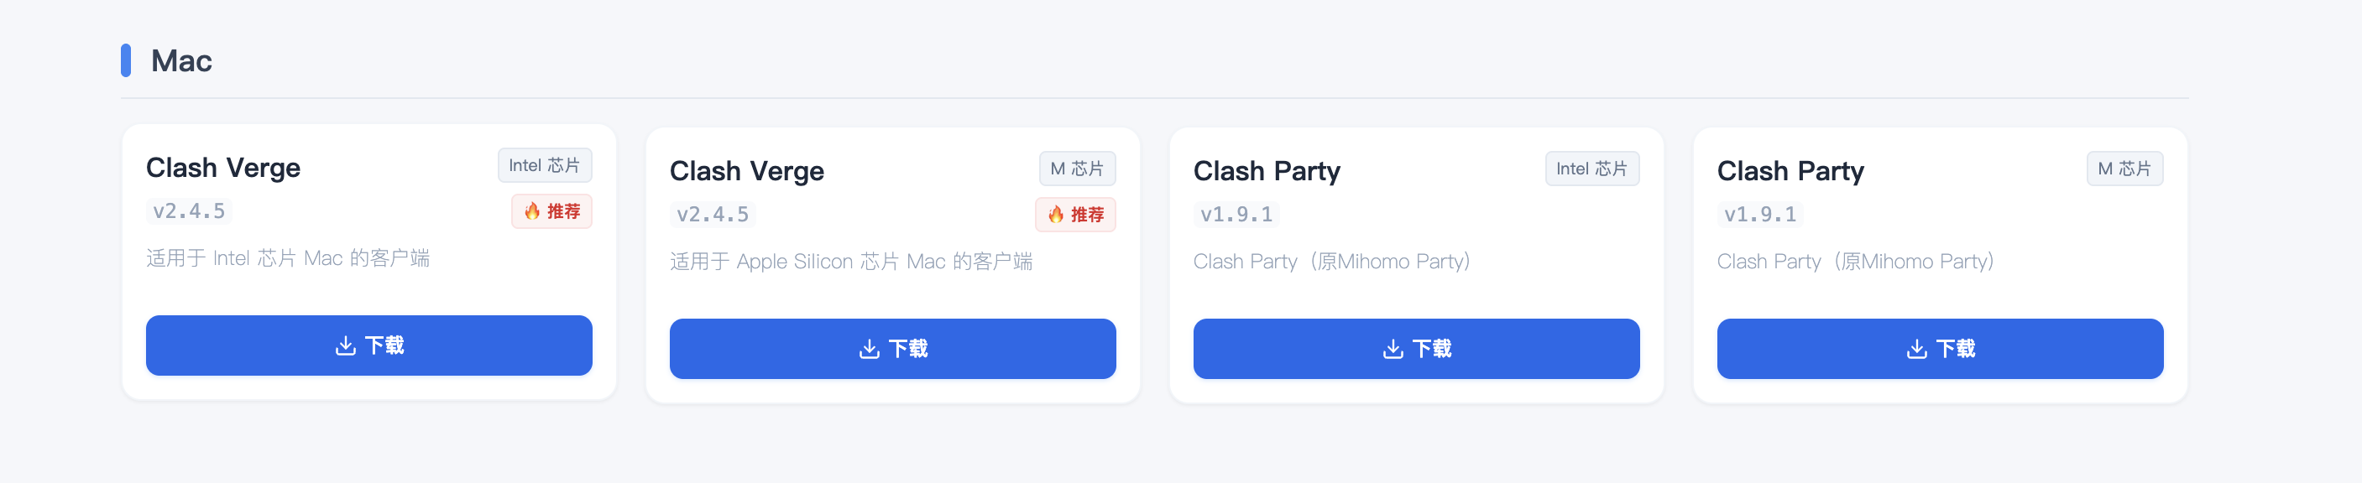
Task: Click the Mac section heading
Action: (181, 61)
